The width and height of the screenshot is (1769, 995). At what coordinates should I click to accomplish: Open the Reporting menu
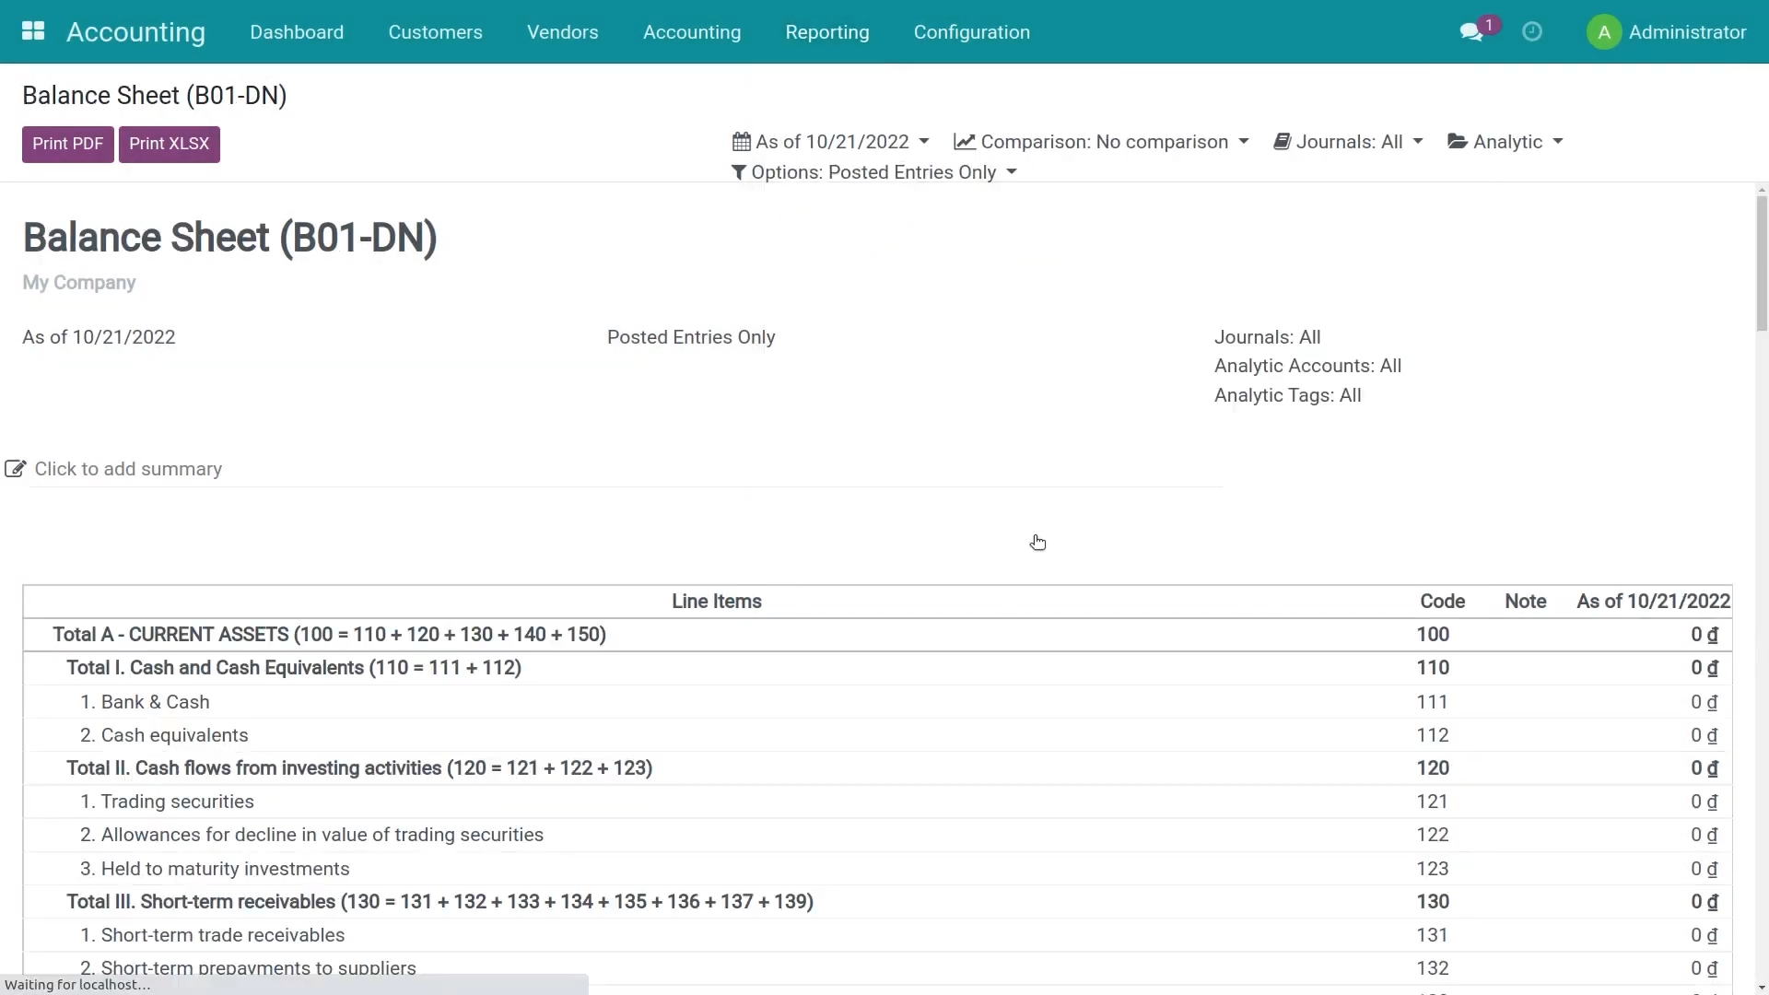click(x=826, y=32)
